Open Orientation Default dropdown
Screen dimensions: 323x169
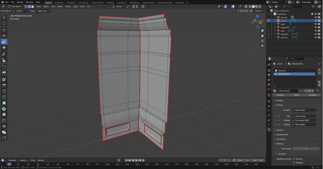(x=20, y=11)
